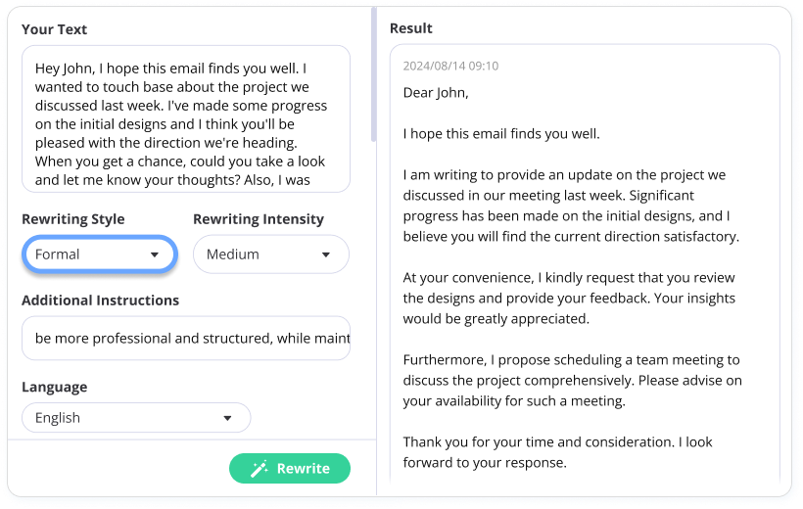Click the magic wand icon beside Rewrite
The width and height of the screenshot is (803, 509).
260,469
